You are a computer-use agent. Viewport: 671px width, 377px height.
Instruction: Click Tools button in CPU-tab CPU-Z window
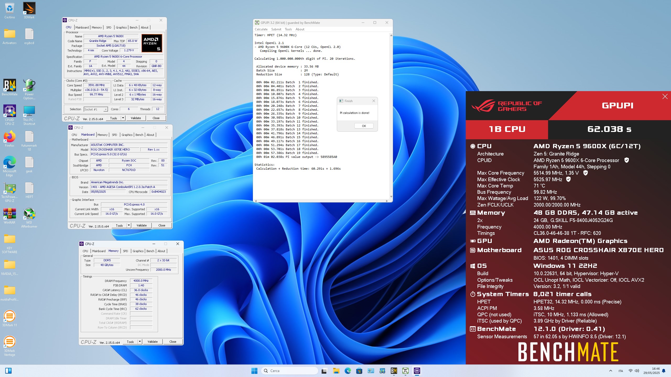[113, 118]
